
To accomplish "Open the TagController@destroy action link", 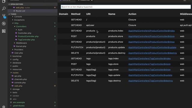I will coord(151,81).
